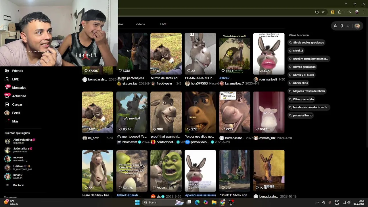Switch to the LIVE search tab
Image resolution: width=368 pixels, height=207 pixels.
click(163, 24)
